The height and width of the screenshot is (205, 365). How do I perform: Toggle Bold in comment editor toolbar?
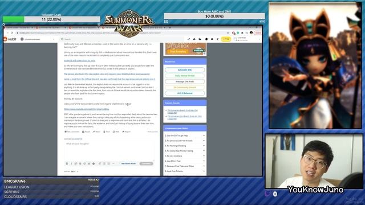point(67,163)
